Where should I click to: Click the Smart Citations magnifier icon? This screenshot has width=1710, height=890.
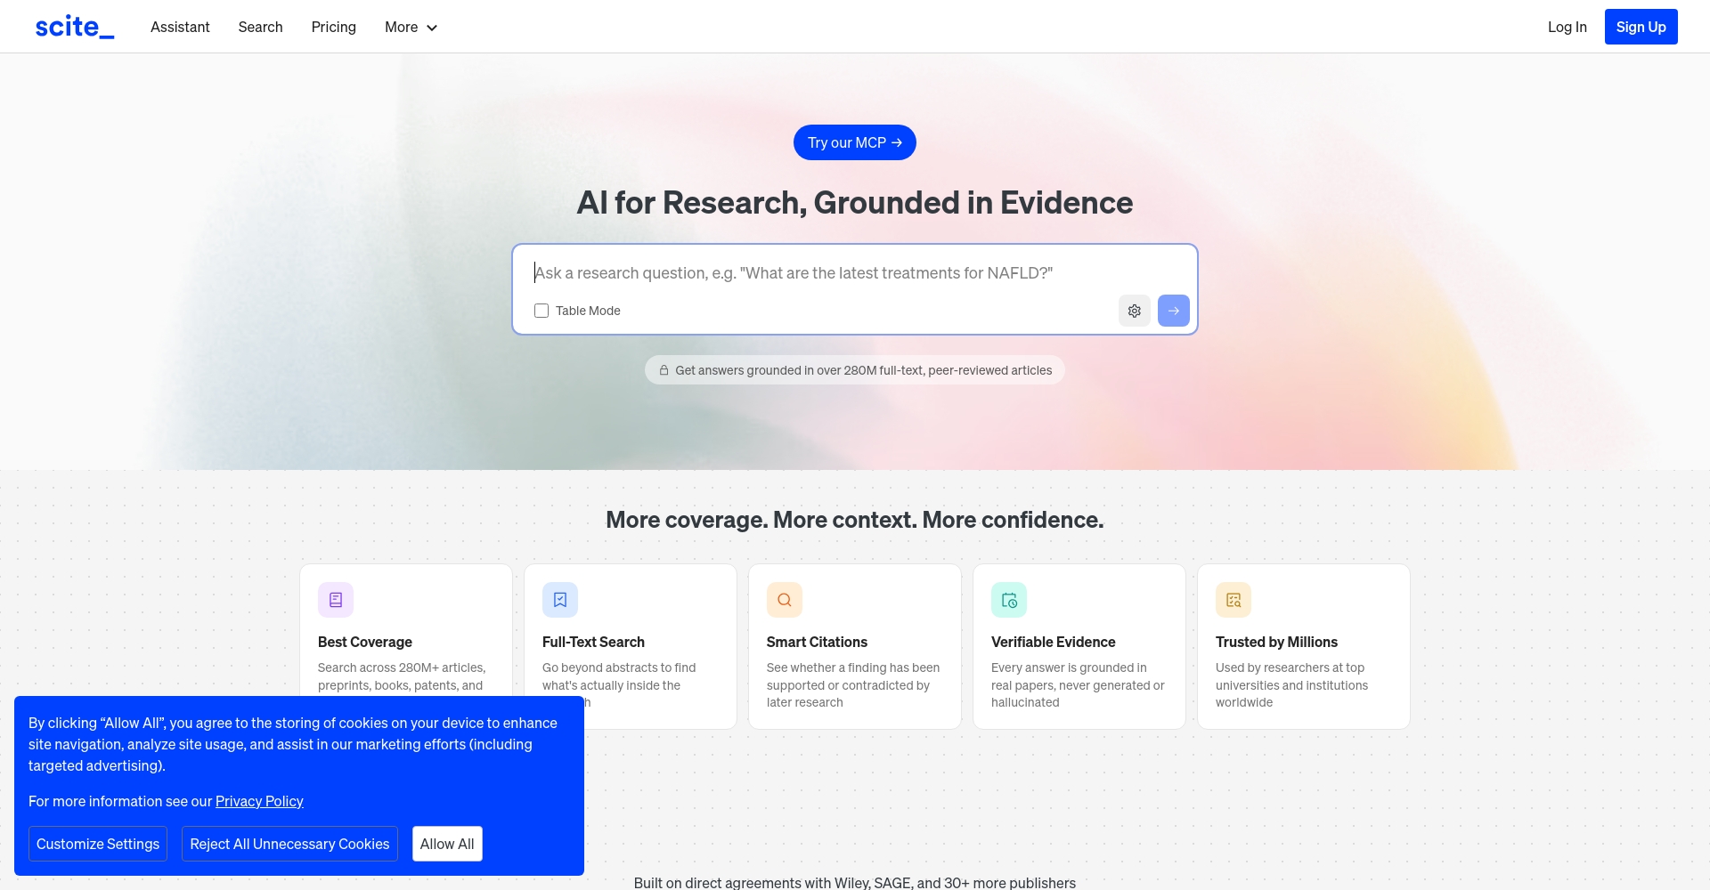click(785, 600)
